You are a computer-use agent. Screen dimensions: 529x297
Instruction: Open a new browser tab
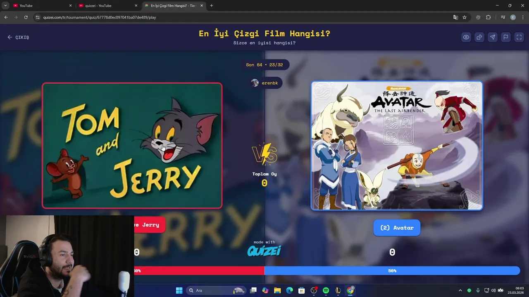point(212,6)
